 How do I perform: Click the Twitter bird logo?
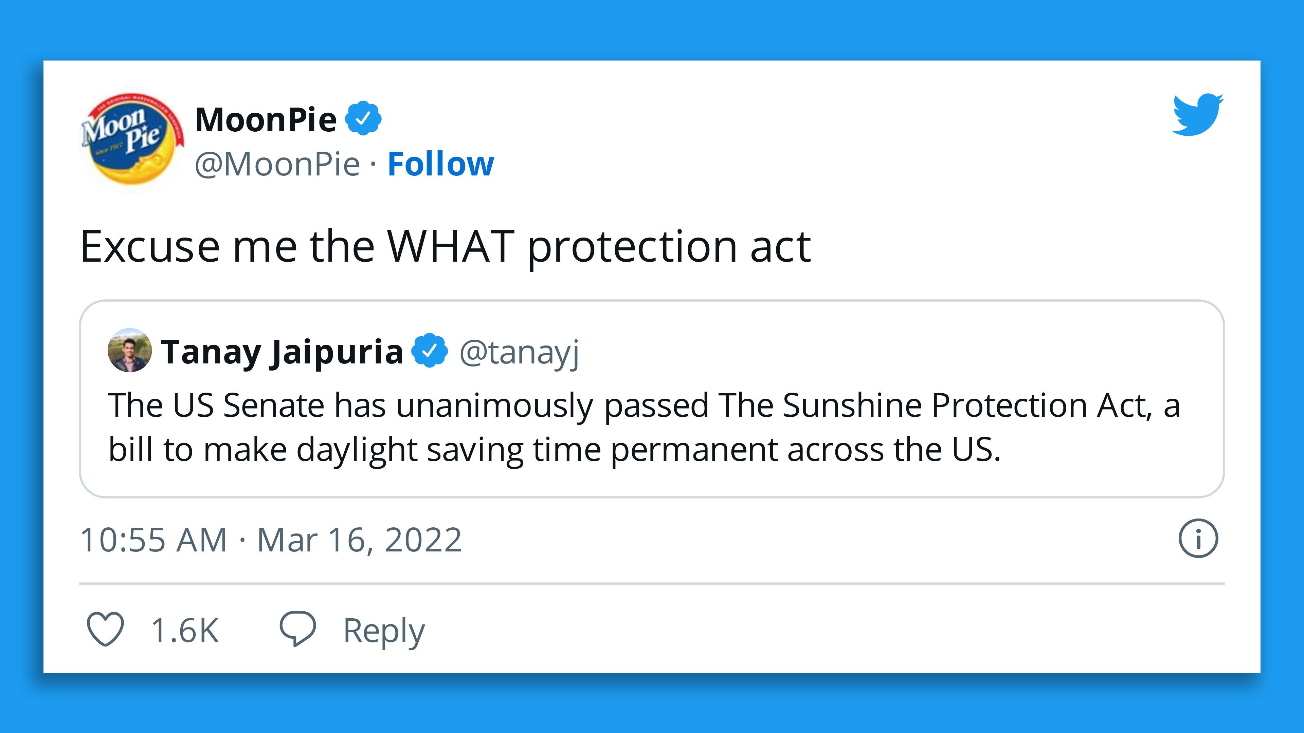1197,114
